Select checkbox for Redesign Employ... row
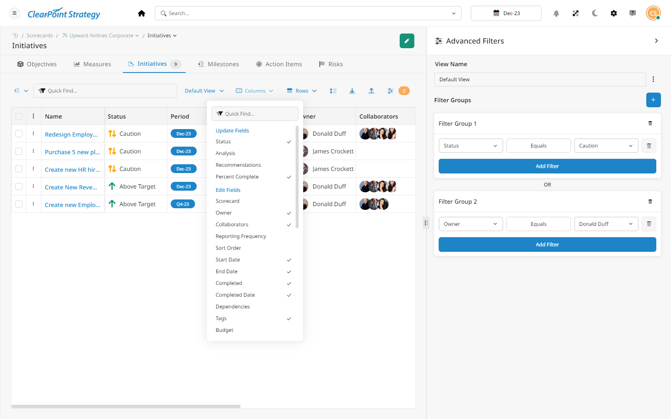 point(19,134)
